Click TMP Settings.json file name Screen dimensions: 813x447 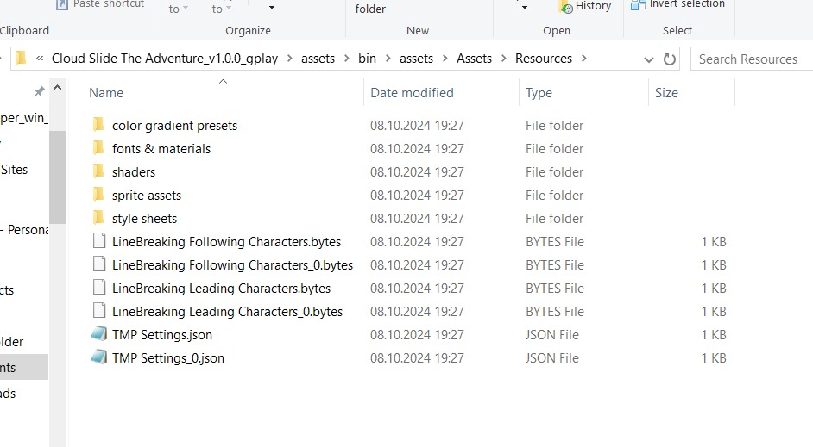point(161,335)
